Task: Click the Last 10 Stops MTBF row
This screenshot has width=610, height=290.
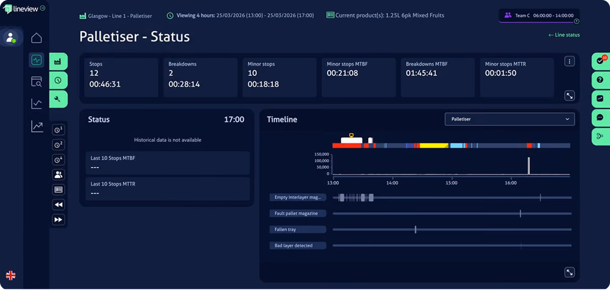Action: pos(167,163)
